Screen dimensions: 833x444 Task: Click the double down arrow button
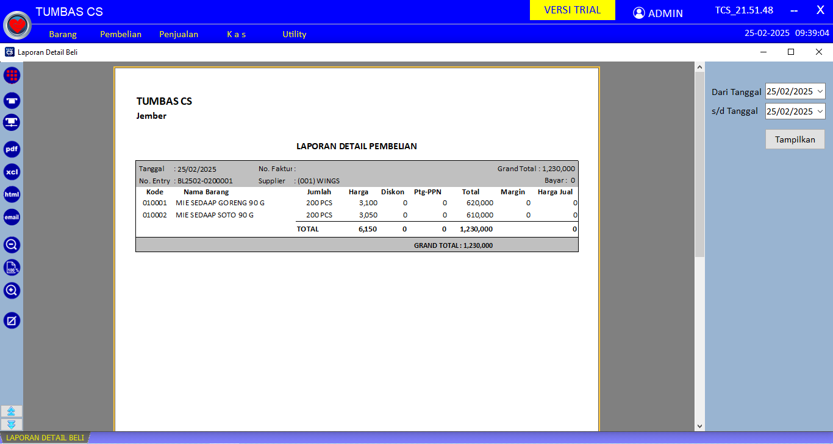pos(12,425)
